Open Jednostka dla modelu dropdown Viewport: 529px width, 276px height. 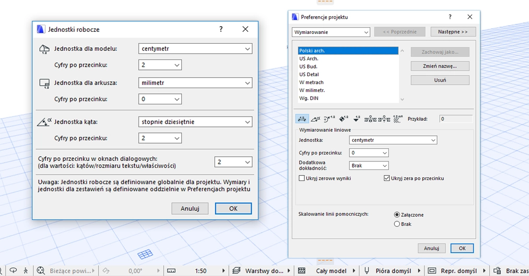click(x=195, y=49)
